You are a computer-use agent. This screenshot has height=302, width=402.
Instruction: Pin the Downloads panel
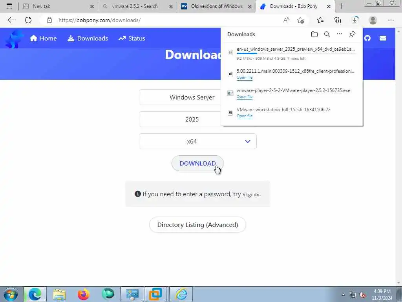(x=352, y=34)
